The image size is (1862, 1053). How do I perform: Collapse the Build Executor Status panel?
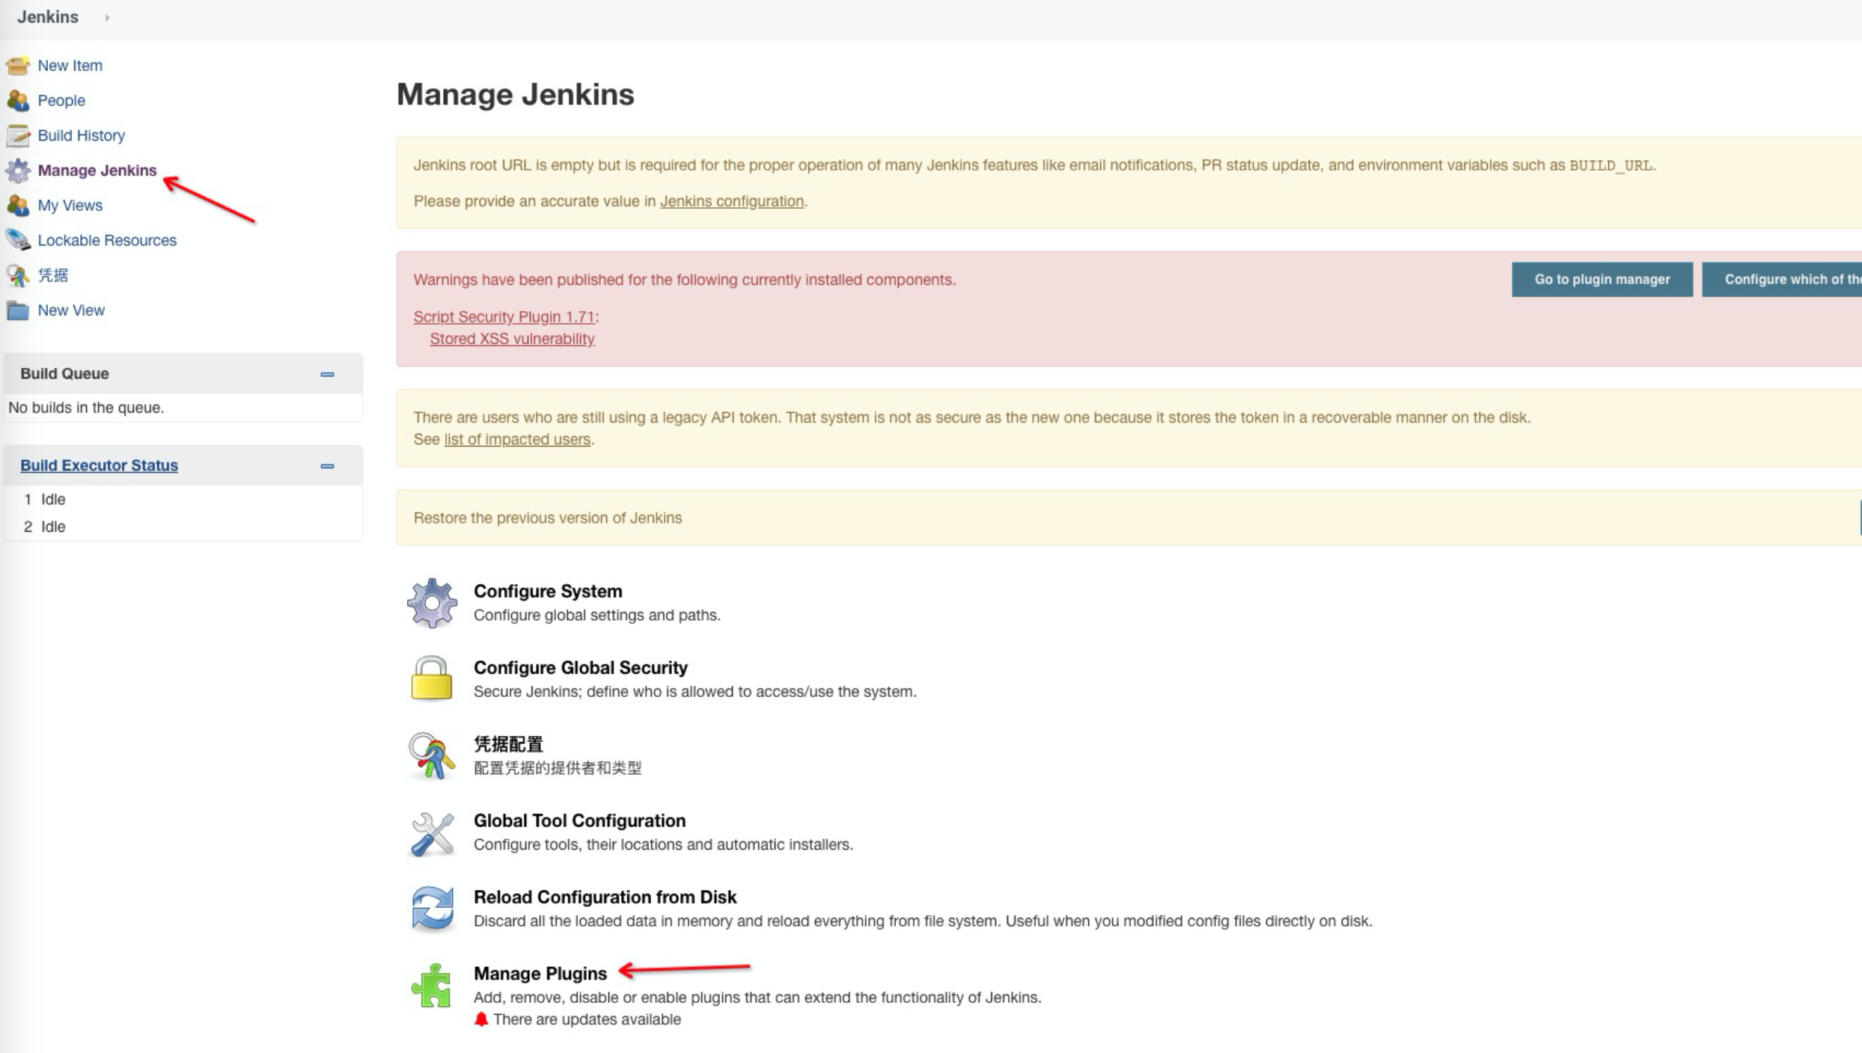coord(327,466)
